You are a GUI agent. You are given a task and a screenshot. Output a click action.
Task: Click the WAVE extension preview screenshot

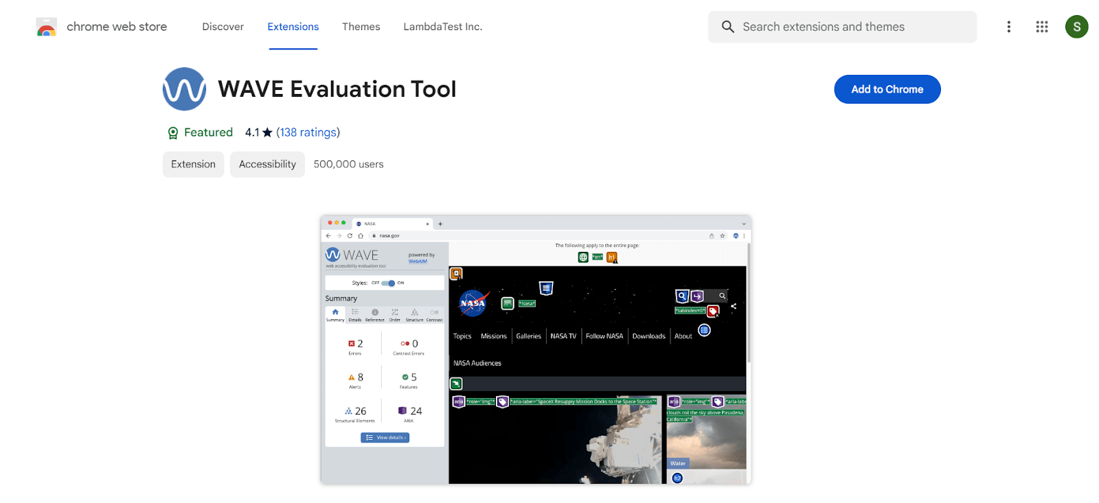coord(536,350)
